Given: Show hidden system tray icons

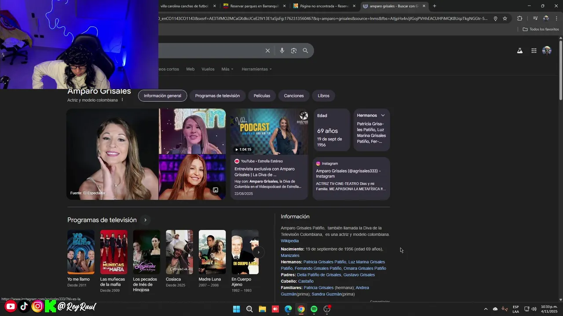Looking at the screenshot, I should tap(486, 309).
